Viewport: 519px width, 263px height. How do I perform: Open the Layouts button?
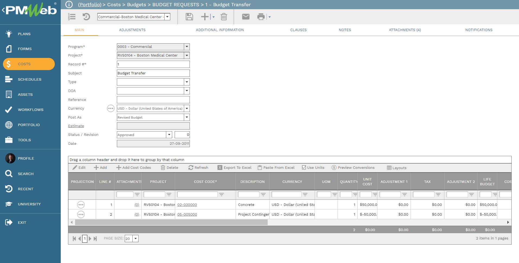397,168
